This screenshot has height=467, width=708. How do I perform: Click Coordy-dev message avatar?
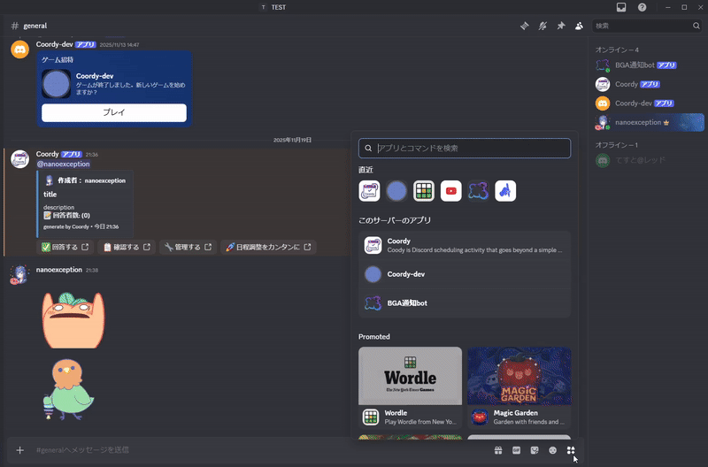pos(19,50)
